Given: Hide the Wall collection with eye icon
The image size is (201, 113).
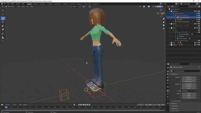Looking at the screenshot, I should pyautogui.click(x=197, y=43).
